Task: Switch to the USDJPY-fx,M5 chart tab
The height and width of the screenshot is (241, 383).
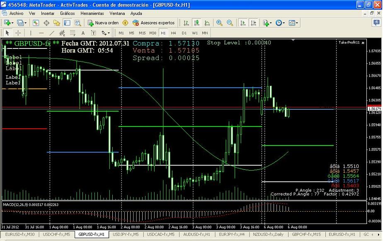Action: tap(126, 234)
